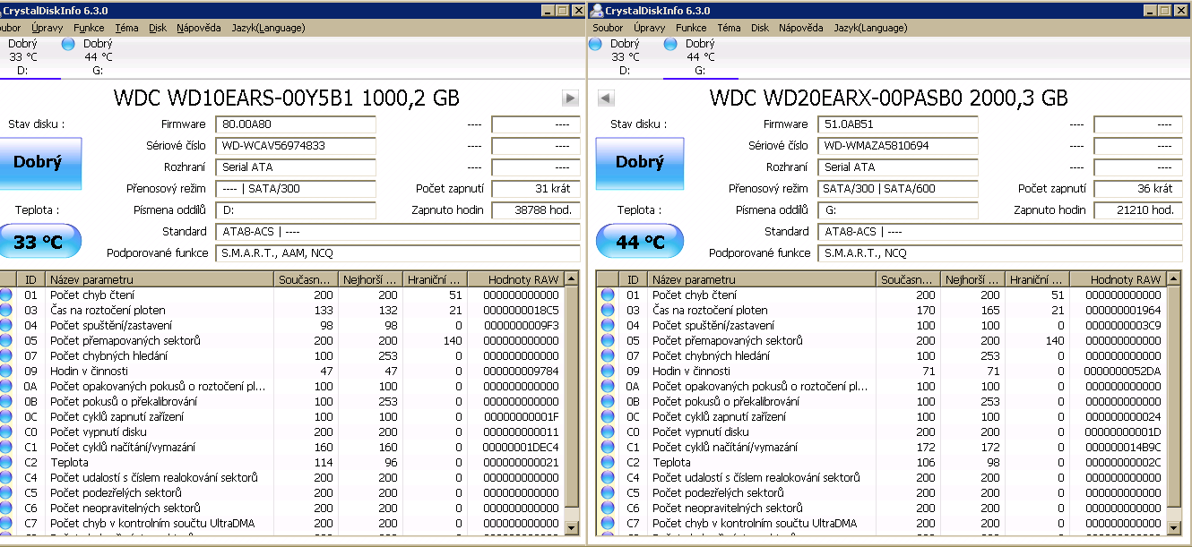
Task: Open Soubor menu in right window
Action: [x=608, y=28]
